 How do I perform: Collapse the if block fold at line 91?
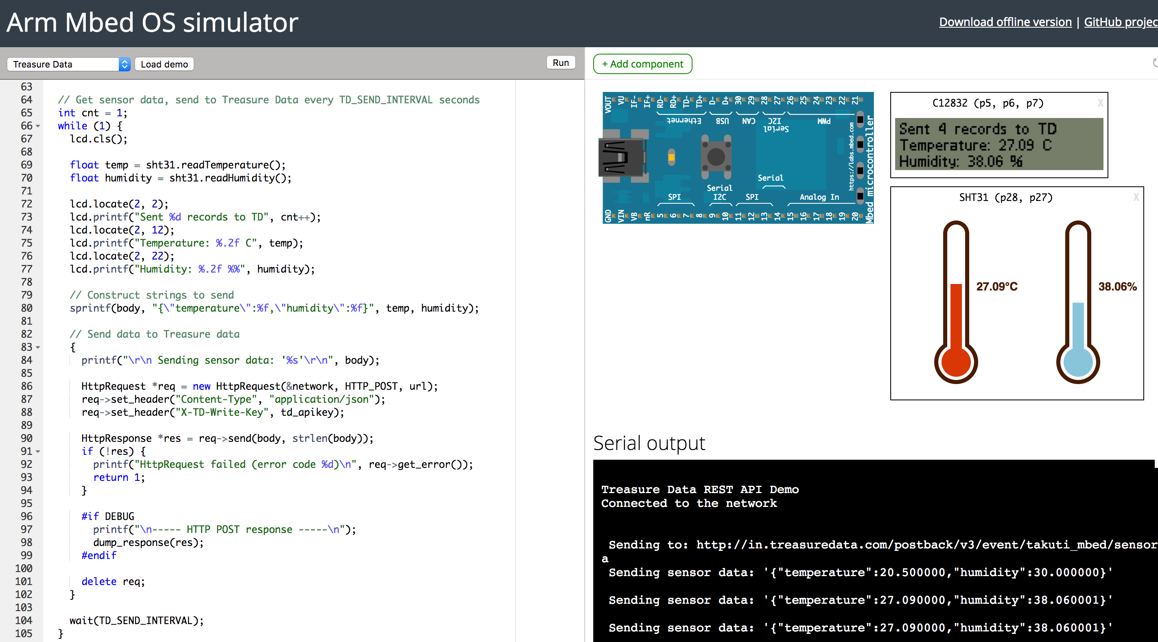tap(38, 451)
